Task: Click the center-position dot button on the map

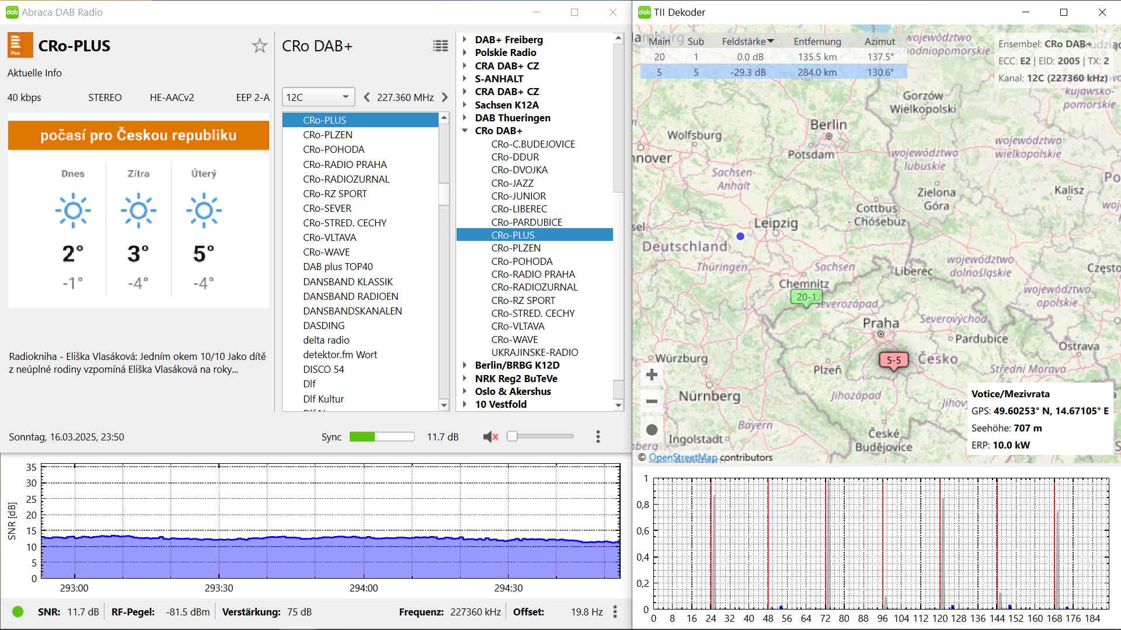Action: coord(652,430)
